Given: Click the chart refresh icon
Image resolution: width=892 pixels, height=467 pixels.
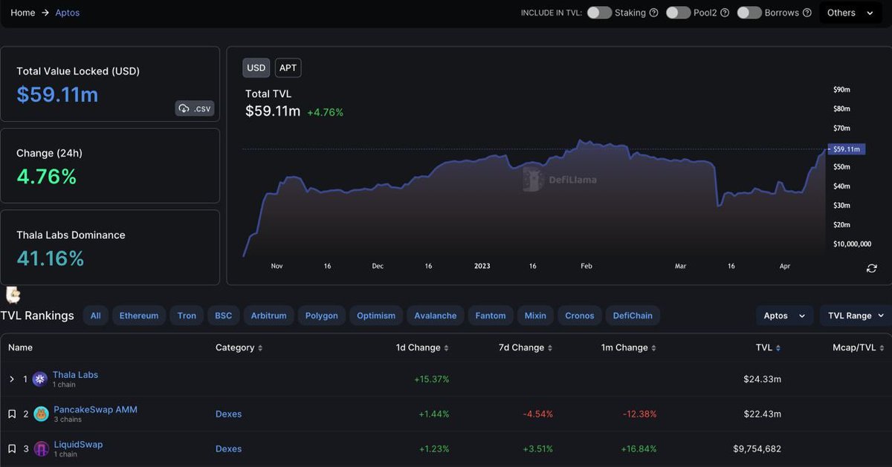Looking at the screenshot, I should [x=872, y=269].
